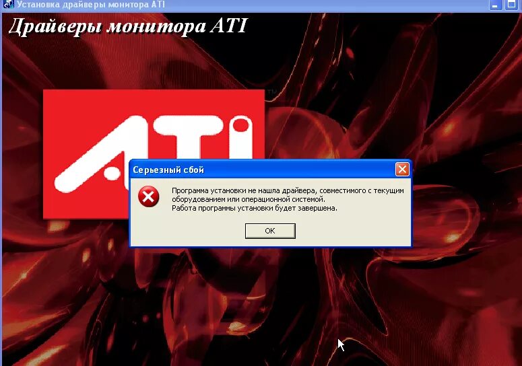522x366 pixels.
Task: Click the line Работа программы установки будет завершена
Action: (x=255, y=208)
